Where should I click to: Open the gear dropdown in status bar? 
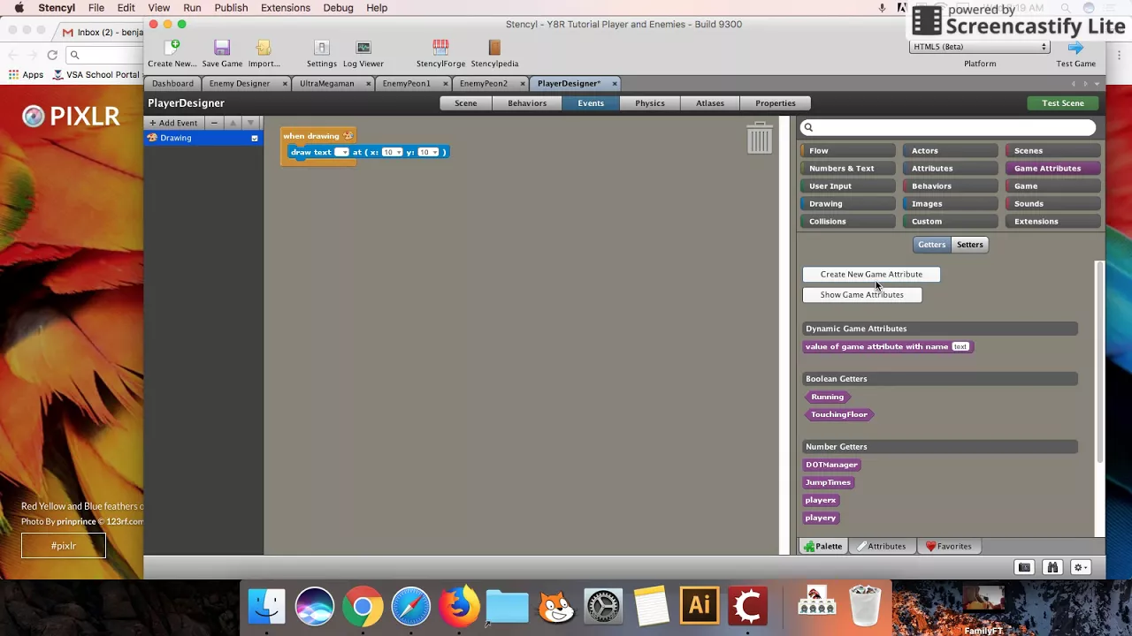coord(1081,567)
